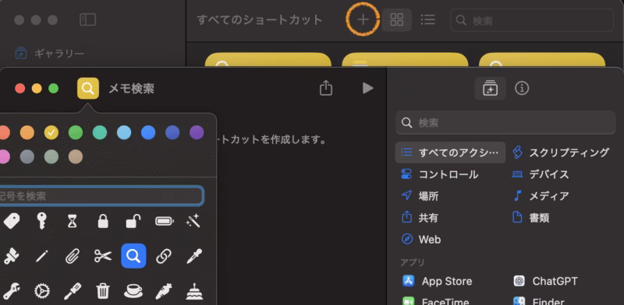Pick the hourglass glyph icon

pos(72,221)
